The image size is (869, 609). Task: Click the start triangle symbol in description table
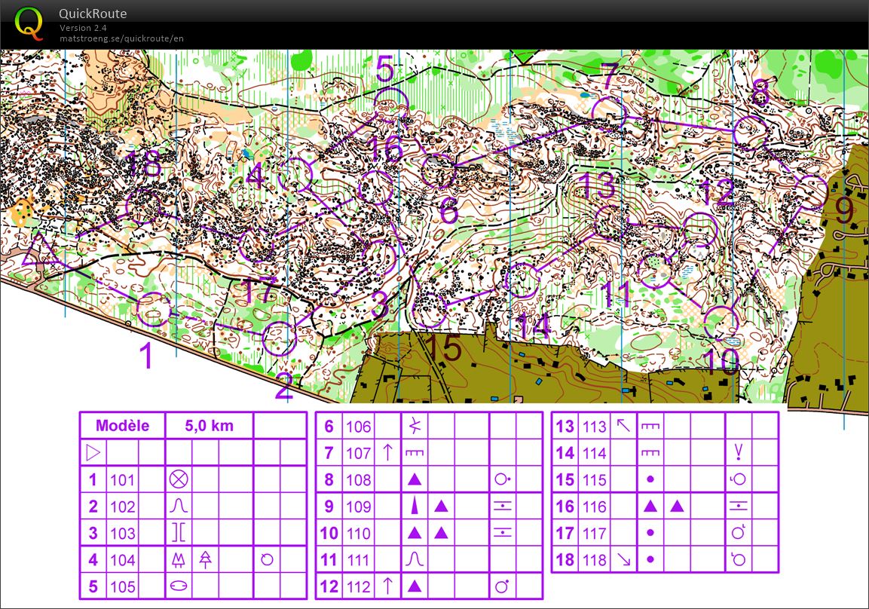pos(93,453)
